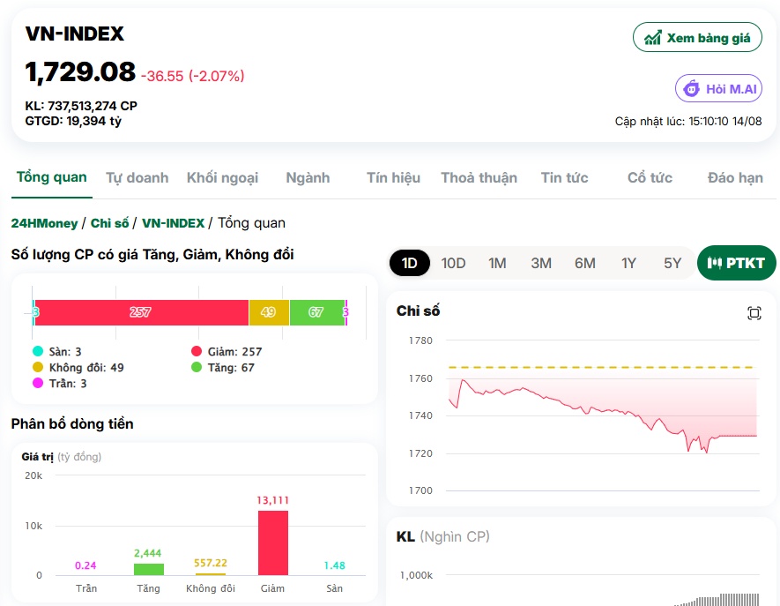Click the red Giảm 13,111 column
The width and height of the screenshot is (780, 606).
click(x=273, y=542)
